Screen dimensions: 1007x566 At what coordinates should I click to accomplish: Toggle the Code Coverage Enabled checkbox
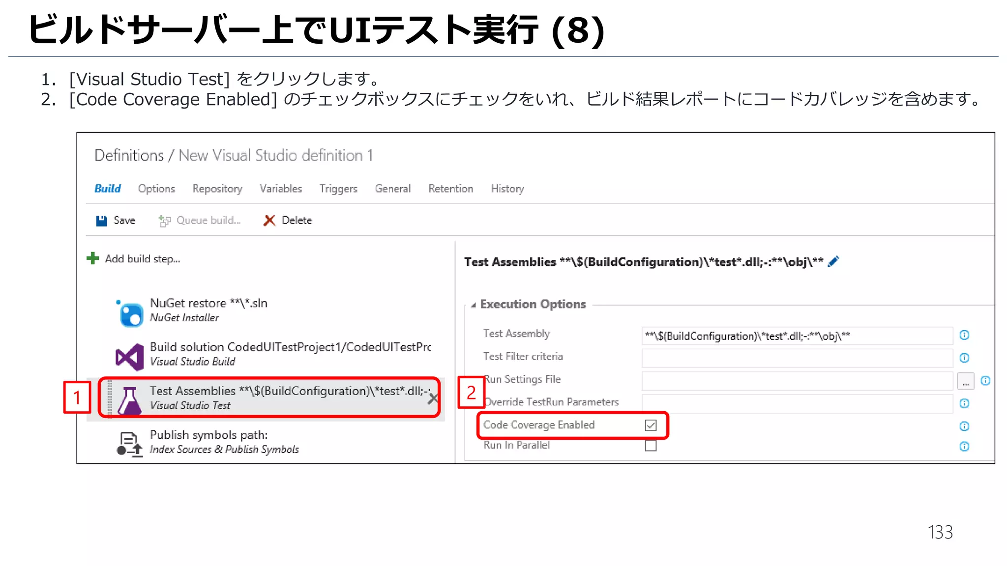[651, 425]
